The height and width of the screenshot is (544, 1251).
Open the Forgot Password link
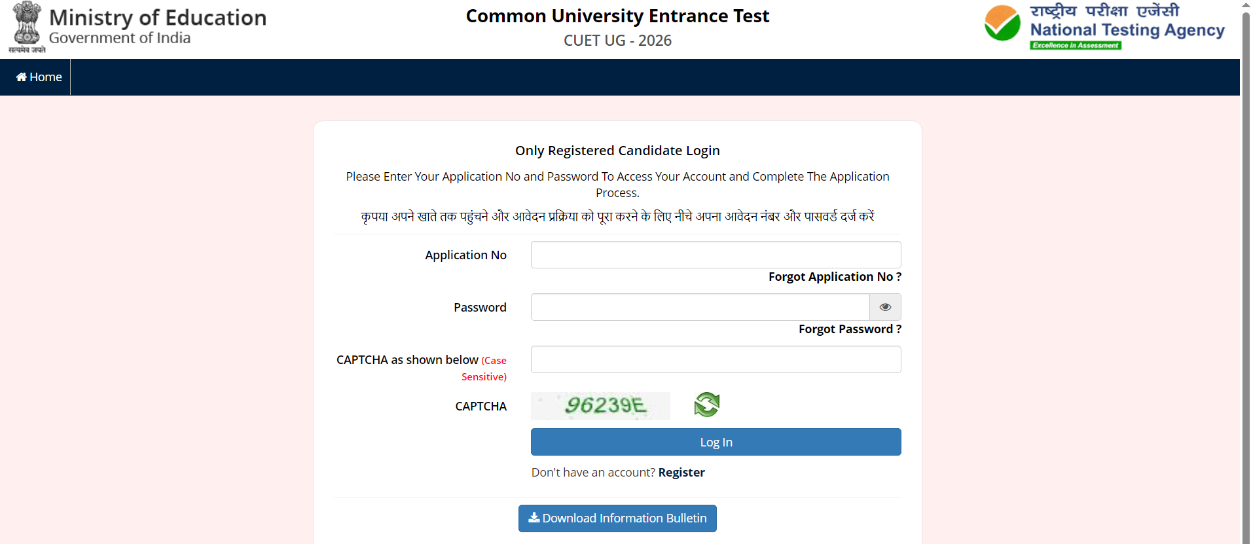coord(850,329)
